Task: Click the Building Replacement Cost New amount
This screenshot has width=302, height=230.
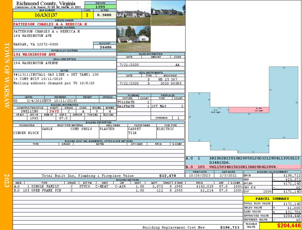Action: [230, 227]
